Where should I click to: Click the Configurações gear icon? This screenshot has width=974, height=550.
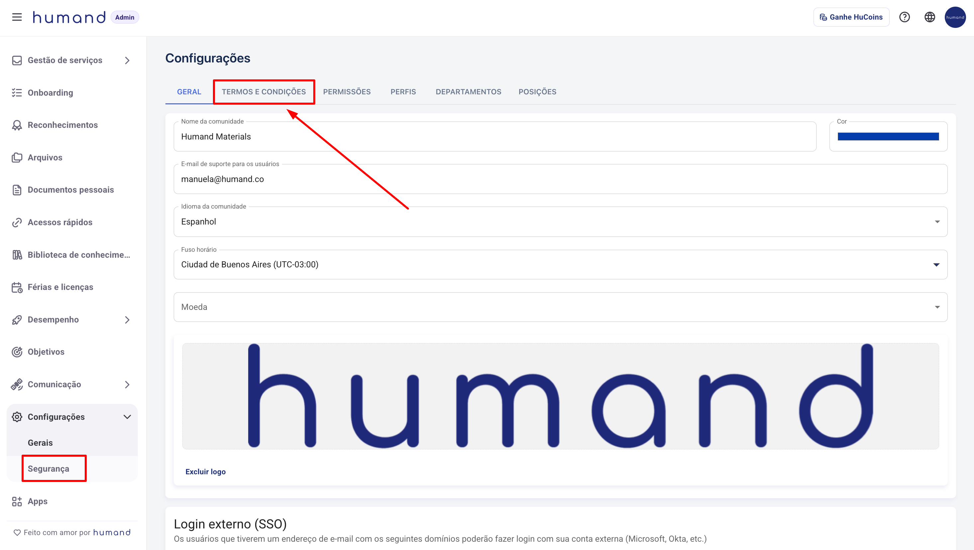[x=17, y=417]
